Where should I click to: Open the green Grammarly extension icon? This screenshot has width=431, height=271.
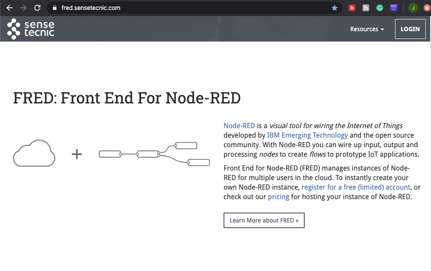380,8
